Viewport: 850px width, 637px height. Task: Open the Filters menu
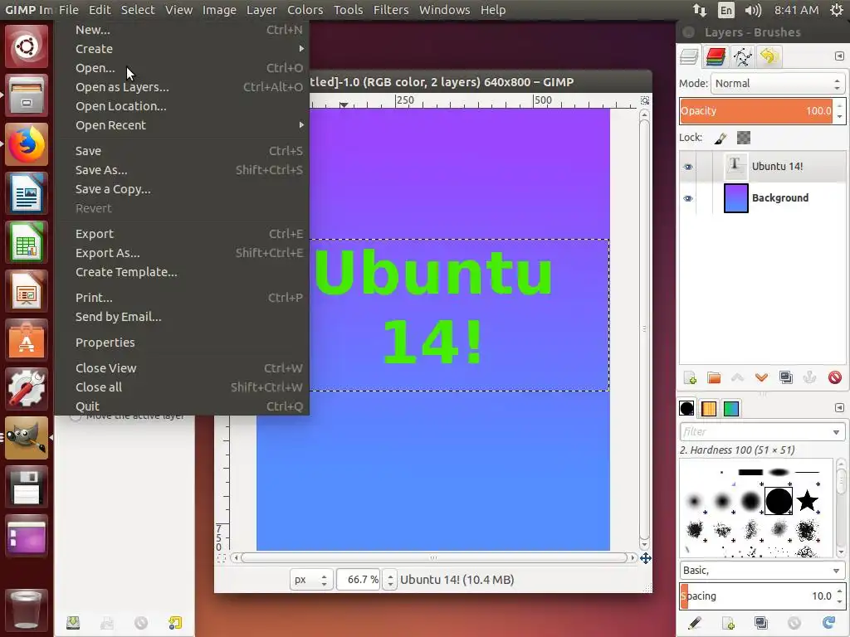[391, 10]
